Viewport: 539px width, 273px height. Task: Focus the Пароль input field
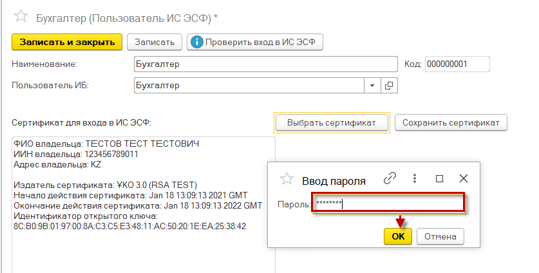point(388,203)
